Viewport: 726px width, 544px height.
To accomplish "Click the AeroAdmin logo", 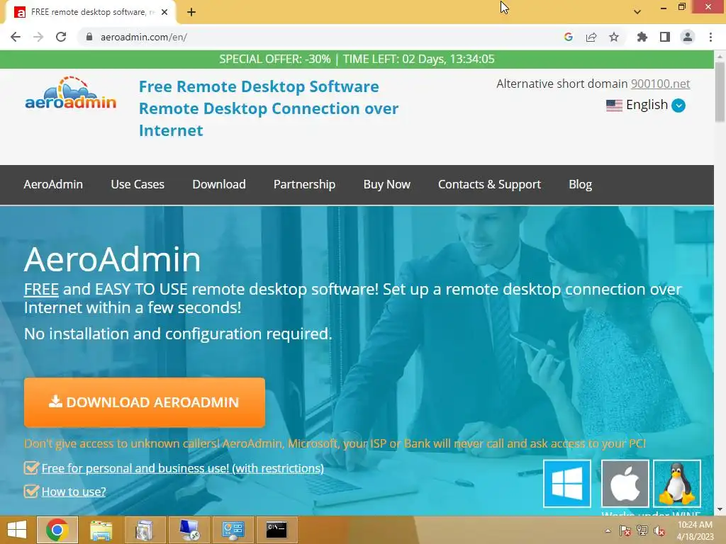I will coord(70,93).
